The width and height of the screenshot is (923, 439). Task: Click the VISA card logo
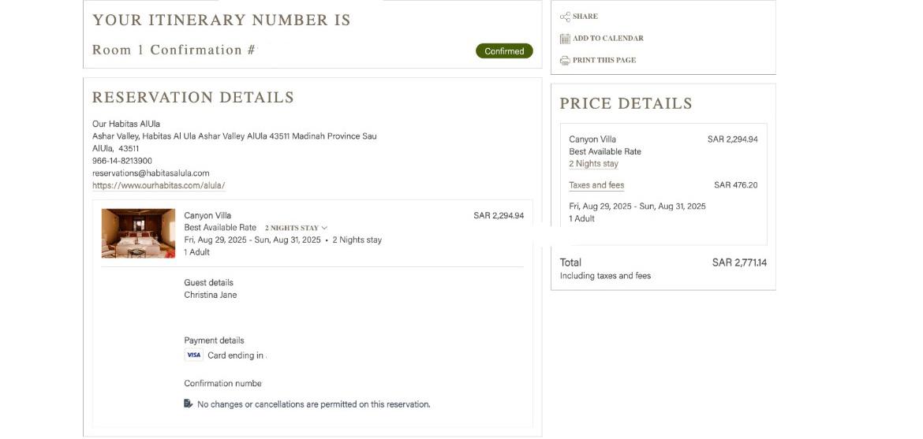click(x=193, y=355)
